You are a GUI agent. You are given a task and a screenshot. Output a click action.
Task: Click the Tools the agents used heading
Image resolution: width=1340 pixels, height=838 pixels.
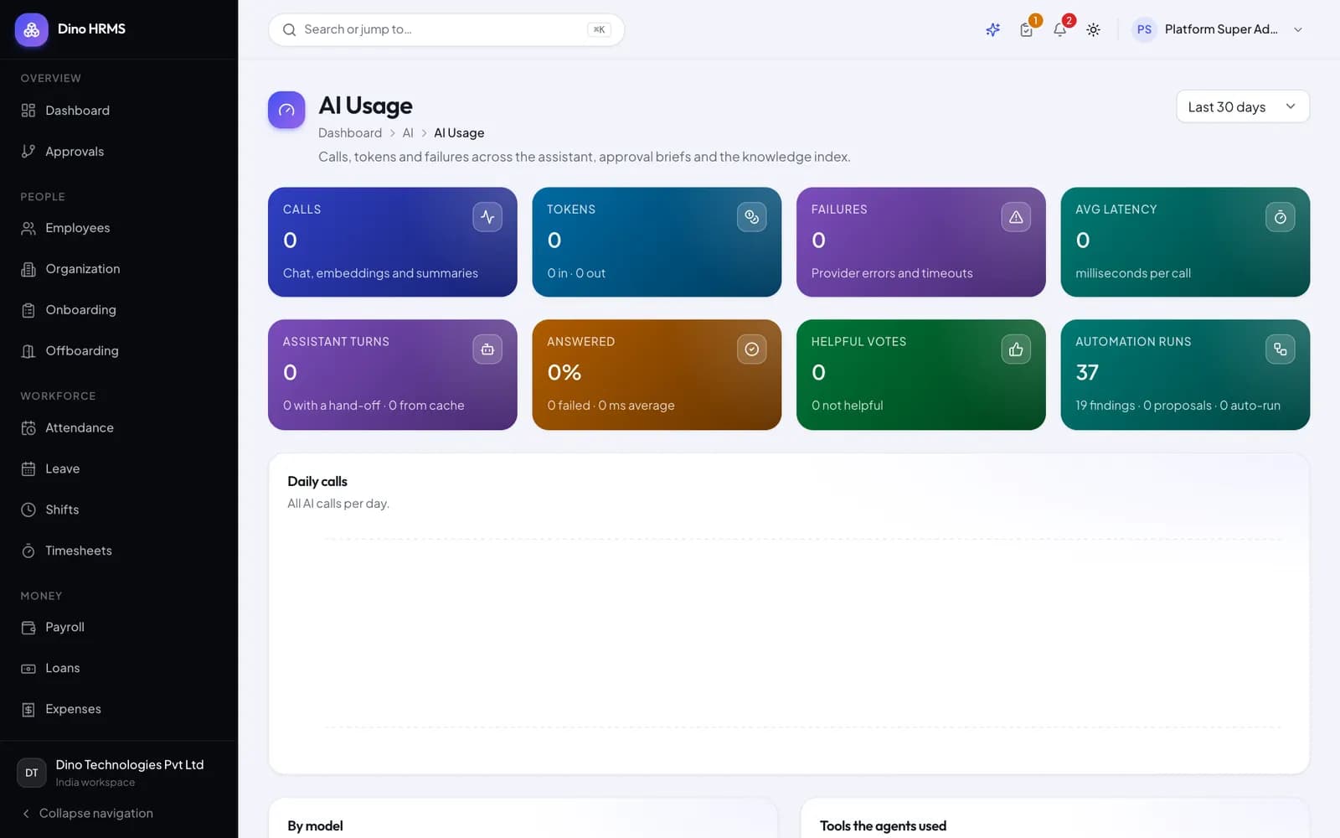(x=883, y=825)
